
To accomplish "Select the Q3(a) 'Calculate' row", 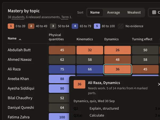I will pyautogui.click(x=117, y=115).
